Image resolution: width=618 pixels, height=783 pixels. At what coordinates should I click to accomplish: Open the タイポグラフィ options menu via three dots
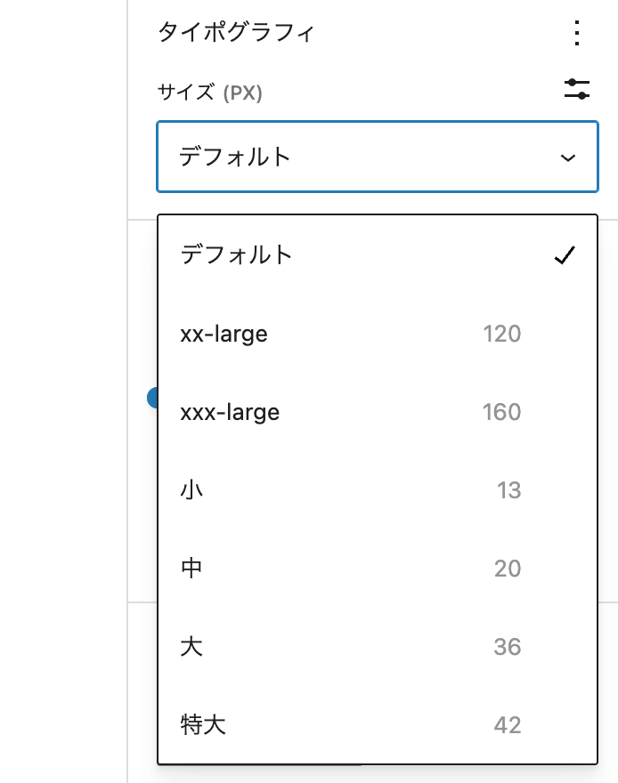point(576,34)
